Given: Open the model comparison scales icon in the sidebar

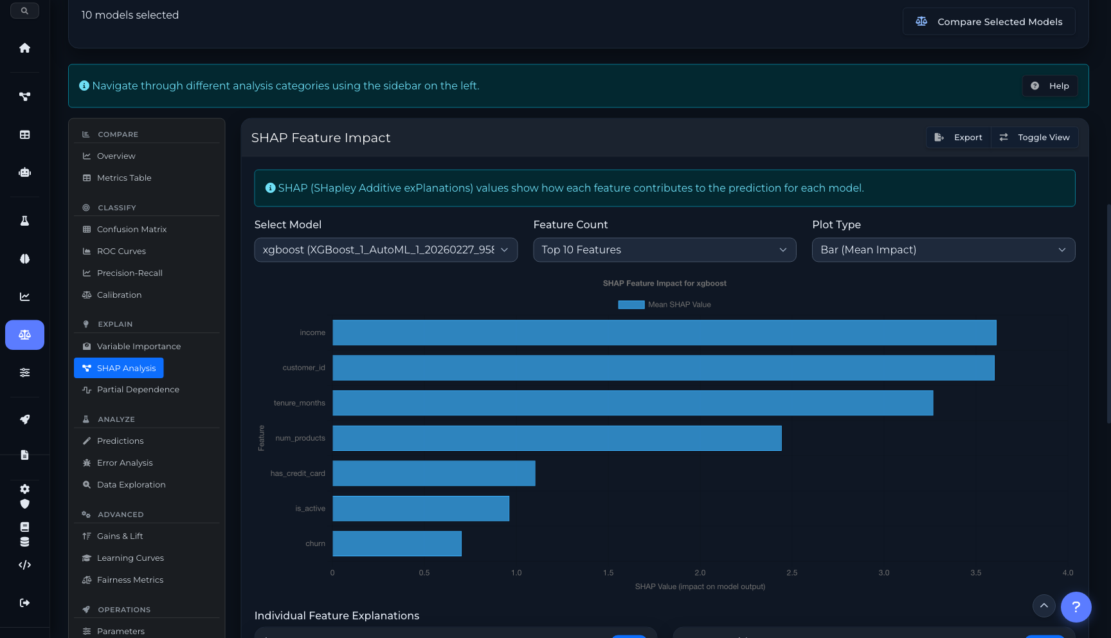Looking at the screenshot, I should (x=24, y=334).
